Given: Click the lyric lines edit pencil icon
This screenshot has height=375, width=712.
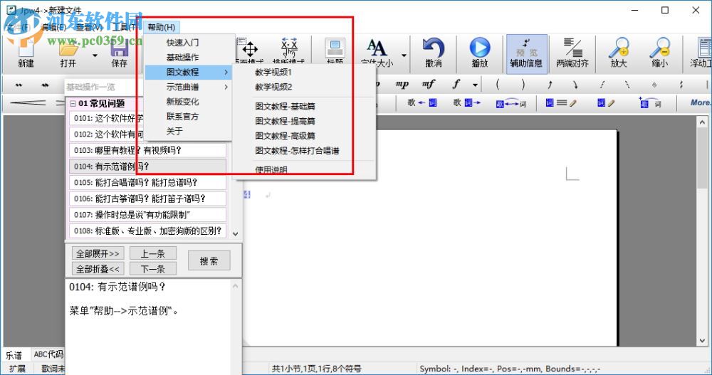Looking at the screenshot, I should 561,103.
